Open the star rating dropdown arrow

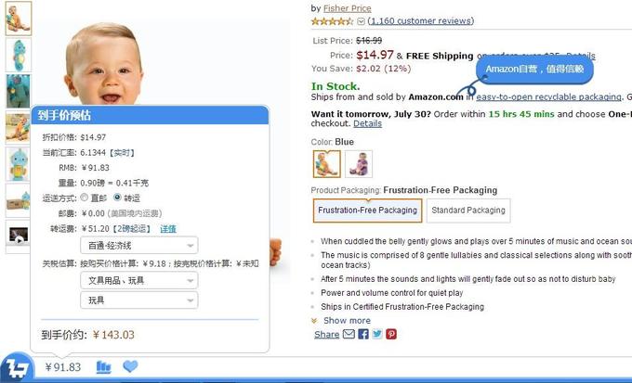[362, 21]
